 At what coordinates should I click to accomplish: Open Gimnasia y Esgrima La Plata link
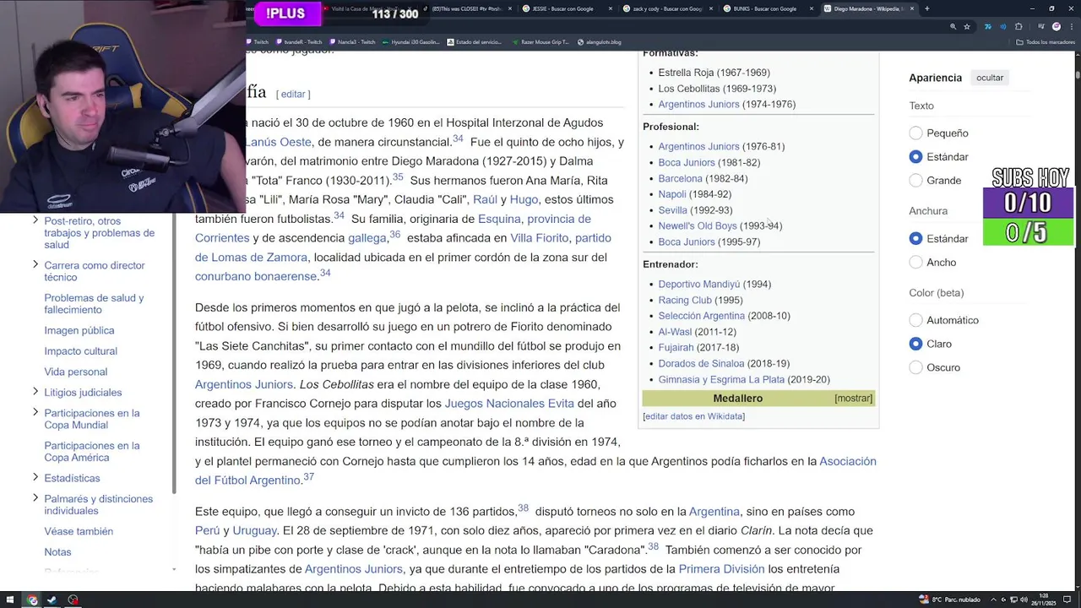[721, 380]
